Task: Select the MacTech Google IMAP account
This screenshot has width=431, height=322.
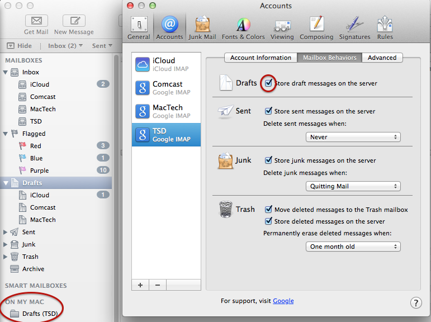Action: coord(166,111)
